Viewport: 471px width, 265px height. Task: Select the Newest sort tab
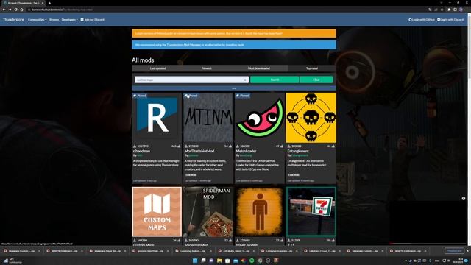(x=207, y=68)
